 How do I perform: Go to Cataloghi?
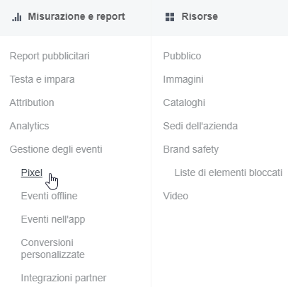point(184,102)
